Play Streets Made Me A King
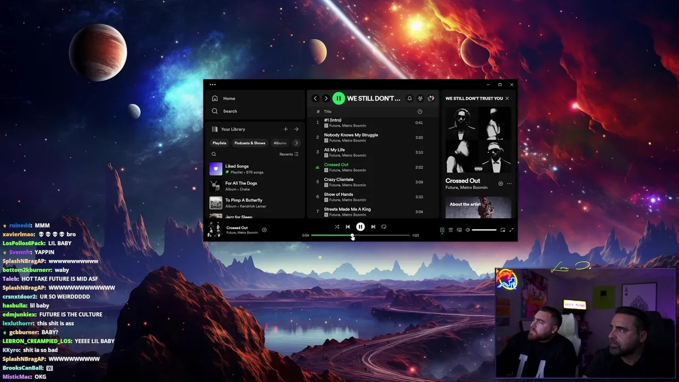Image resolution: width=679 pixels, height=382 pixels. coord(373,212)
